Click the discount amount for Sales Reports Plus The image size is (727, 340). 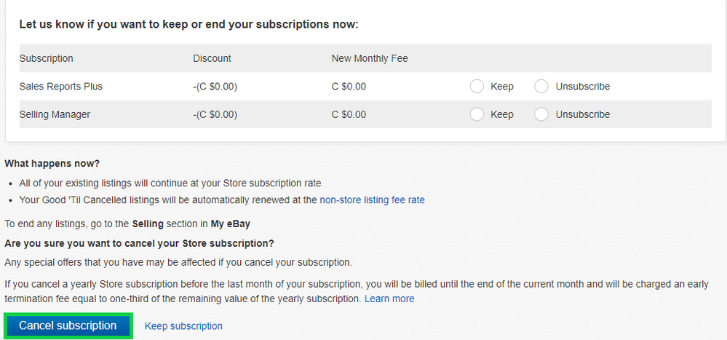click(x=215, y=87)
